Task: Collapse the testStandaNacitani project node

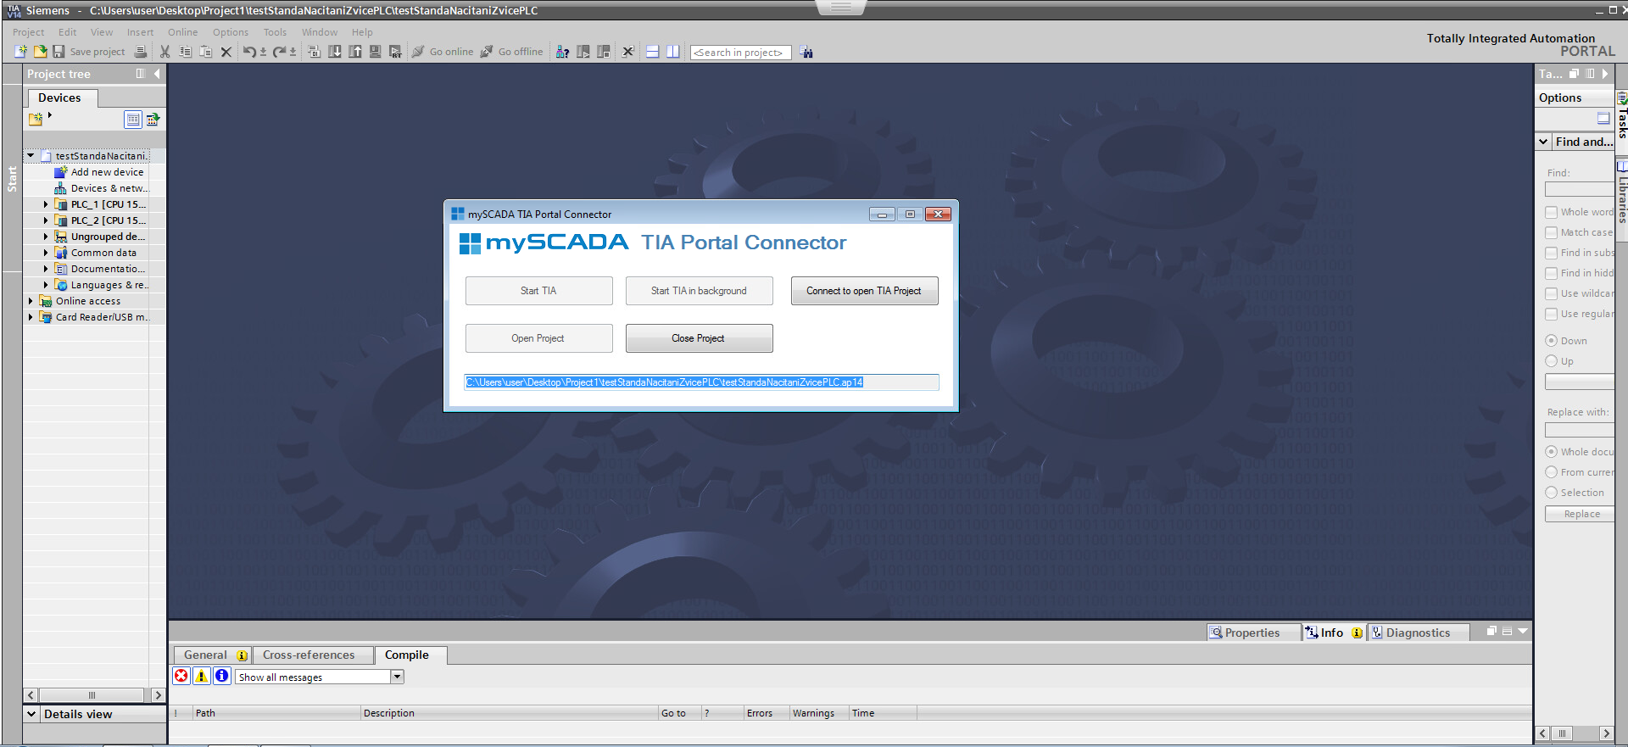Action: tap(31, 156)
